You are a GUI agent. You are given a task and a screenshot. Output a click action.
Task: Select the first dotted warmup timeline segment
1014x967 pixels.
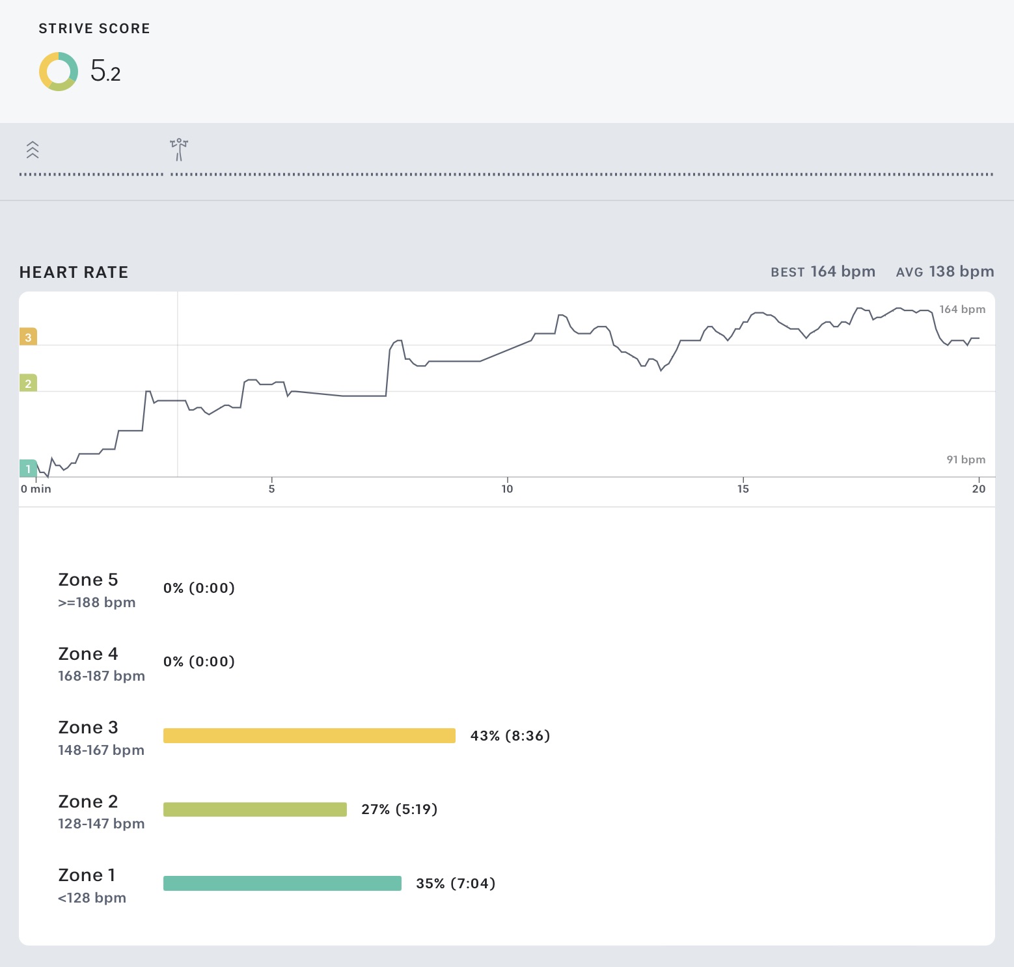tap(91, 174)
